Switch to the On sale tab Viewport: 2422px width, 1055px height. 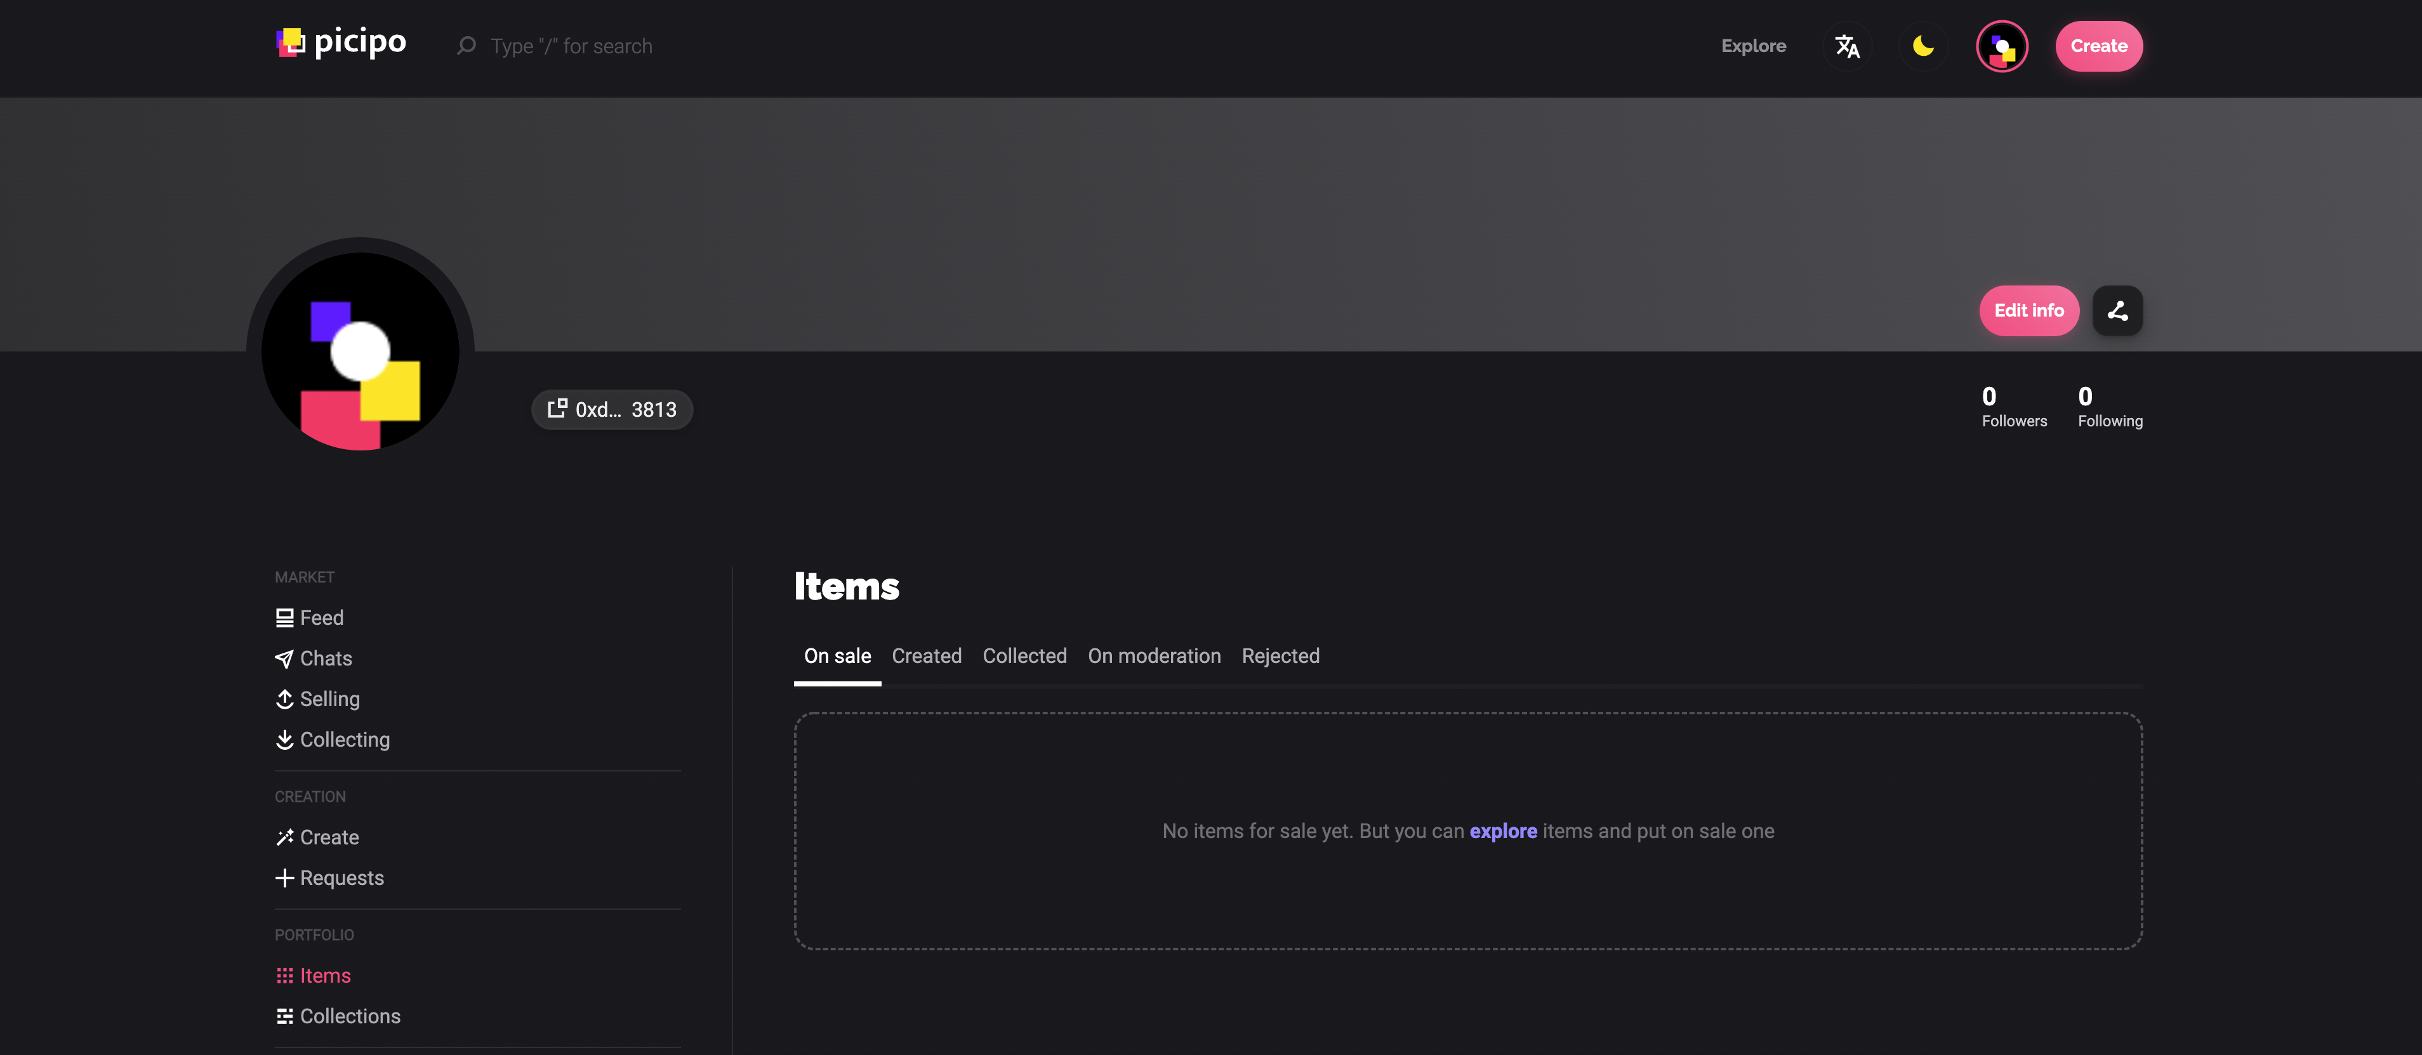837,656
